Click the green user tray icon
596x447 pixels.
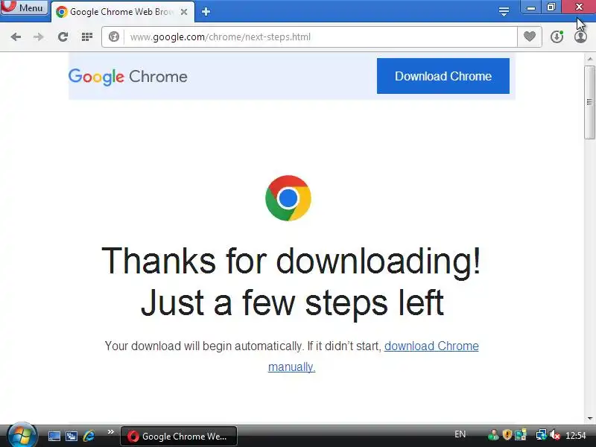tap(493, 435)
